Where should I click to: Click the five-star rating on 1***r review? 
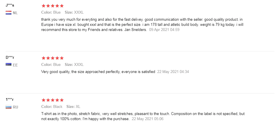pos(52,100)
